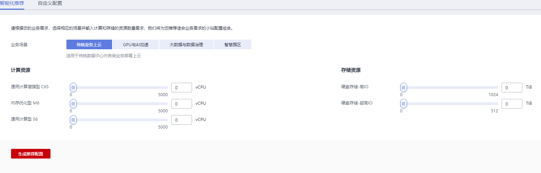Switch to the 智能化推荐 tab
541x173 pixels.
(12, 3)
